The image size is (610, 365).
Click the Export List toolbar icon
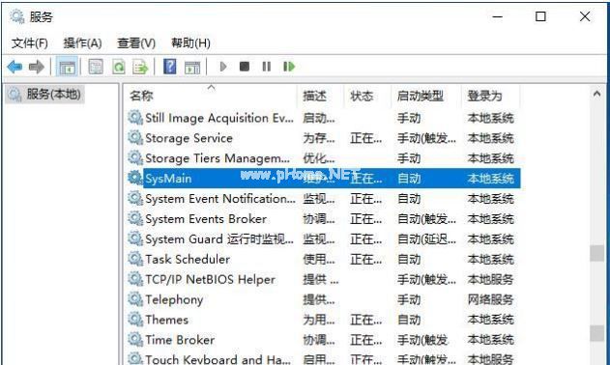(x=140, y=67)
